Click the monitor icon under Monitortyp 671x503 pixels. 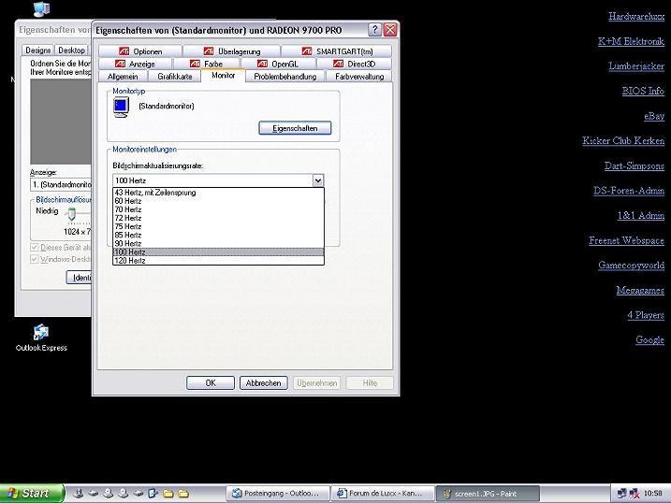tap(121, 107)
